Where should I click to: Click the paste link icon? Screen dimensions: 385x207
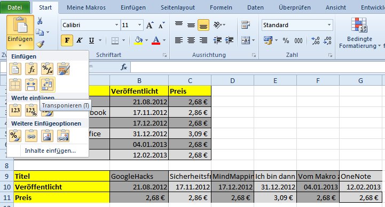pyautogui.click(x=31, y=136)
